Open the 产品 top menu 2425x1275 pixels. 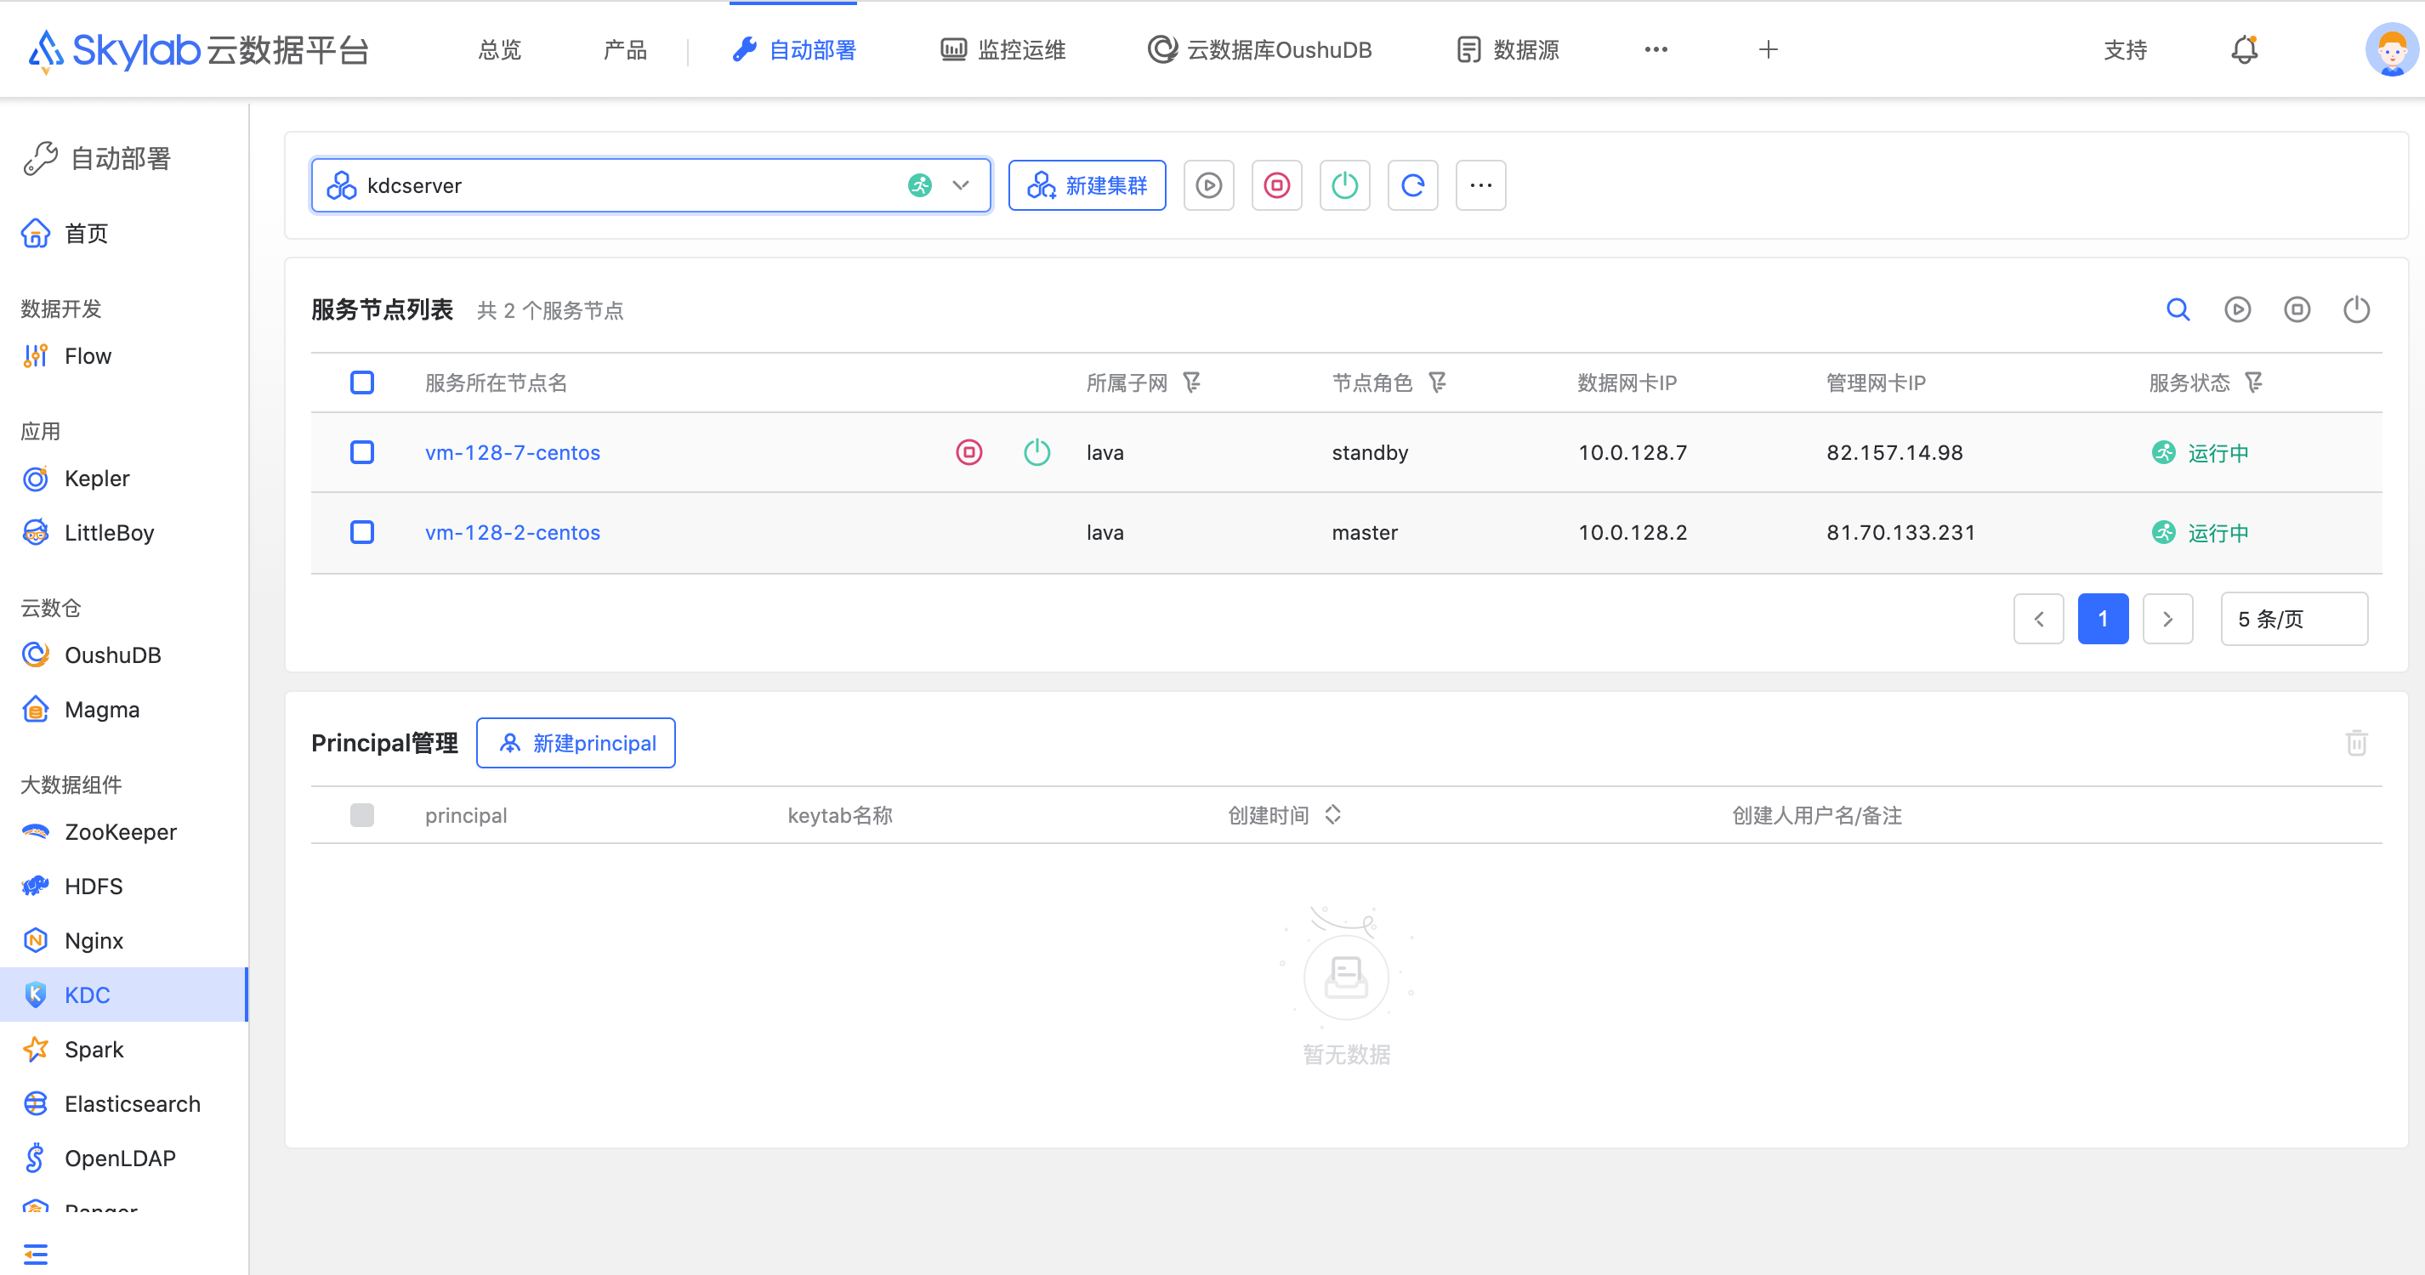point(625,50)
